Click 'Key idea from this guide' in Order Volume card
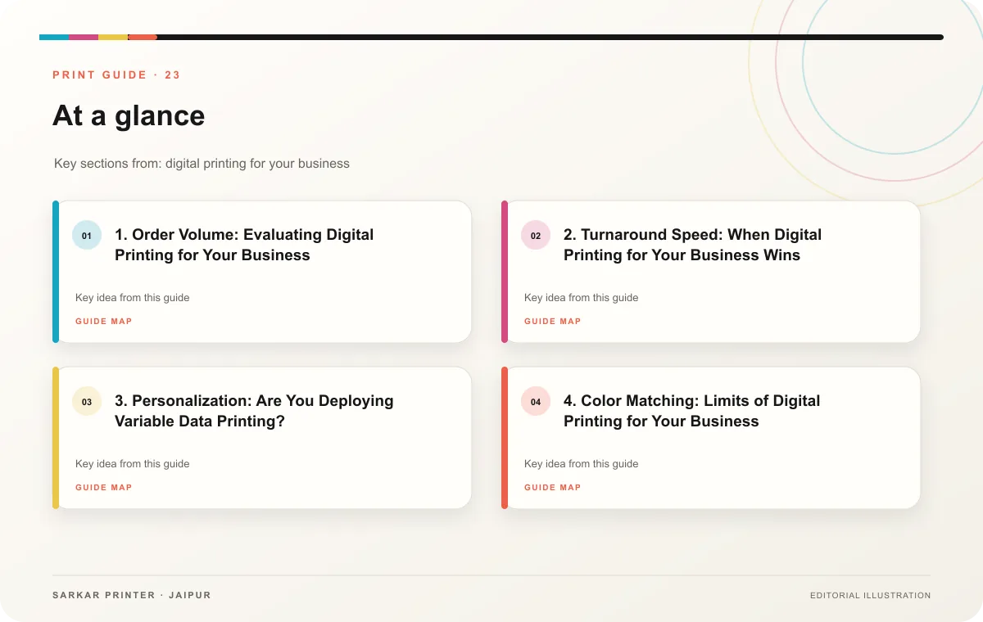The height and width of the screenshot is (622, 983). tap(133, 298)
